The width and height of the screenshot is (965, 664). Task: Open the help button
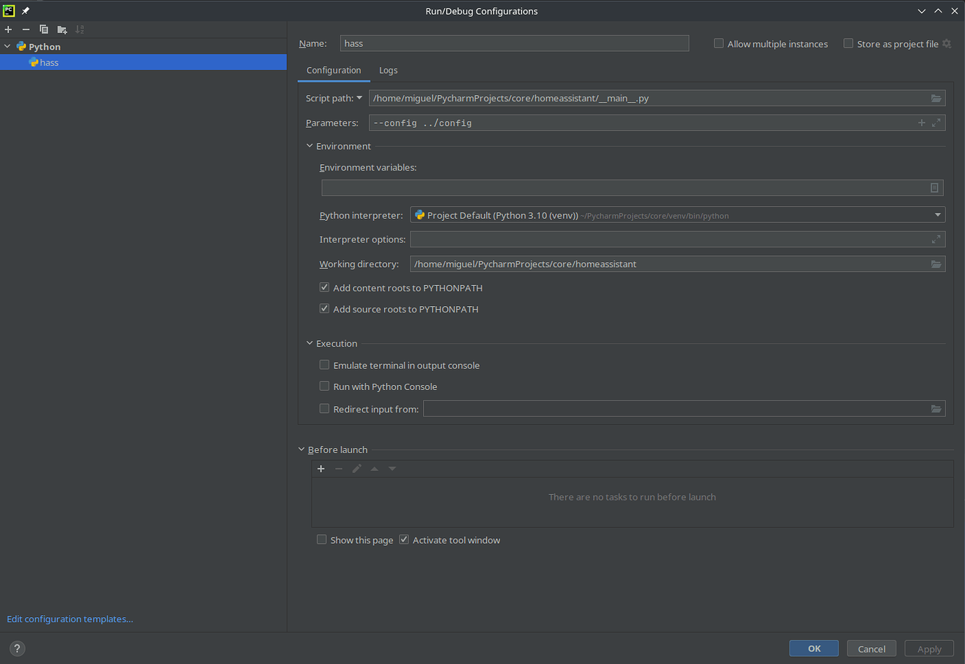[17, 648]
